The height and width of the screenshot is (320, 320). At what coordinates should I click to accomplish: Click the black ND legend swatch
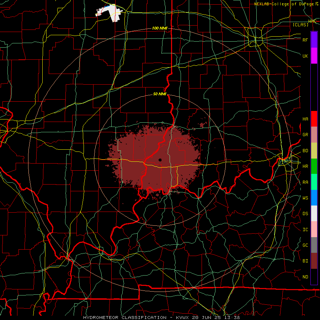pos(314,277)
